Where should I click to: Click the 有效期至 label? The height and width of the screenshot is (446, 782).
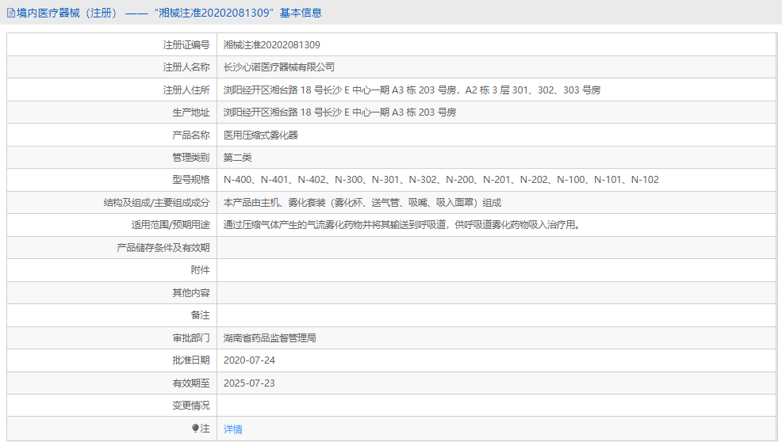point(191,383)
